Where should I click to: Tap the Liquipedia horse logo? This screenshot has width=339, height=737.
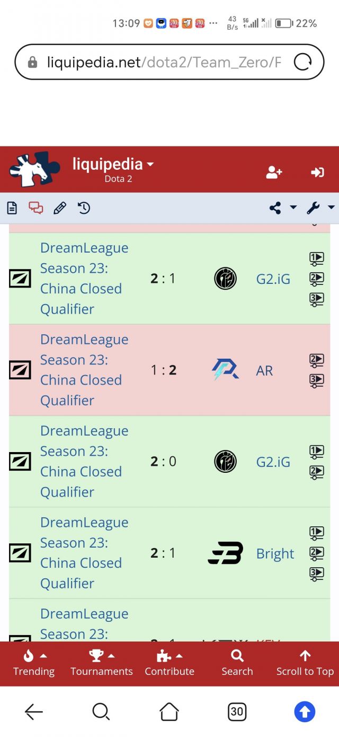[x=31, y=170]
